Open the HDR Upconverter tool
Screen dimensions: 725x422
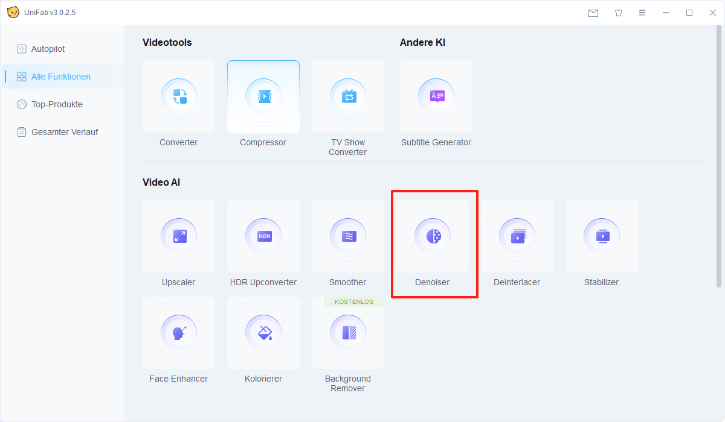[263, 236]
